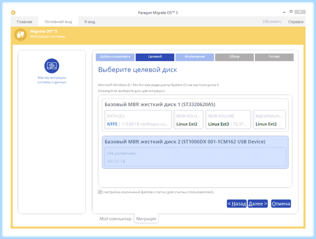The height and width of the screenshot is (239, 316).
Task: Switch to the Х-вид tab
Action: tap(90, 22)
